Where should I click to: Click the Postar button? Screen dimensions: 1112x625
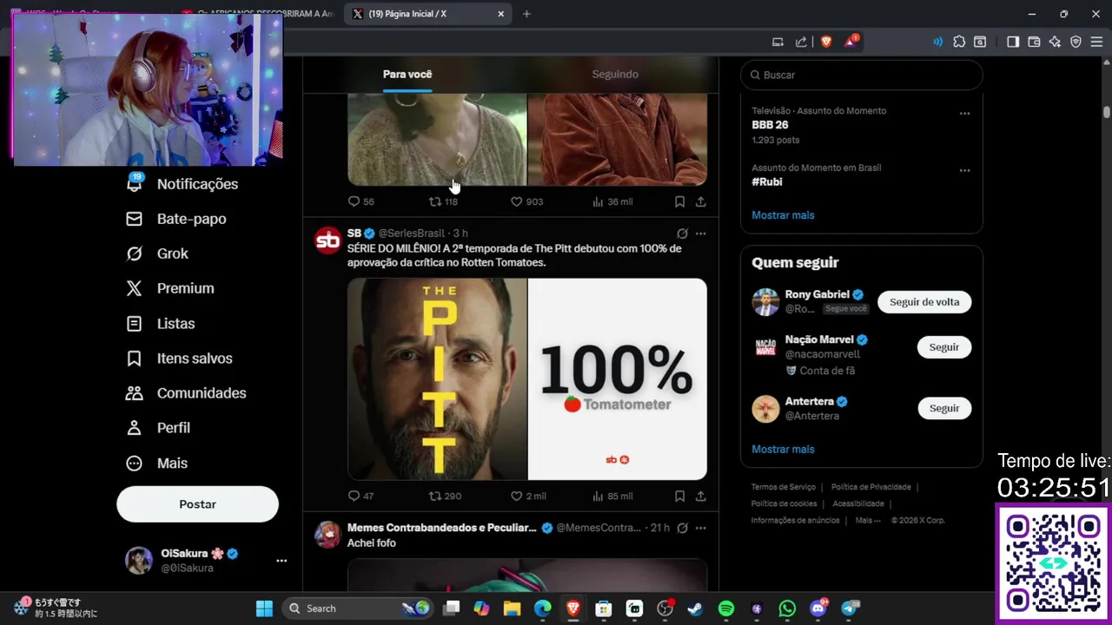pos(197,504)
